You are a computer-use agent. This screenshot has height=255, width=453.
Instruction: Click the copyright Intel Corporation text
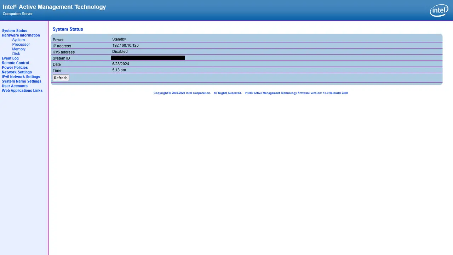[182, 93]
